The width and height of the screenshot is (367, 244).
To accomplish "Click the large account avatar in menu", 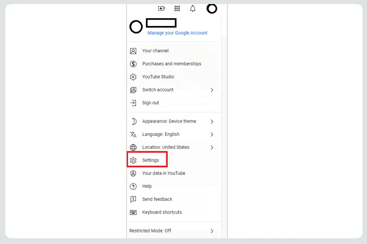I will (136, 27).
